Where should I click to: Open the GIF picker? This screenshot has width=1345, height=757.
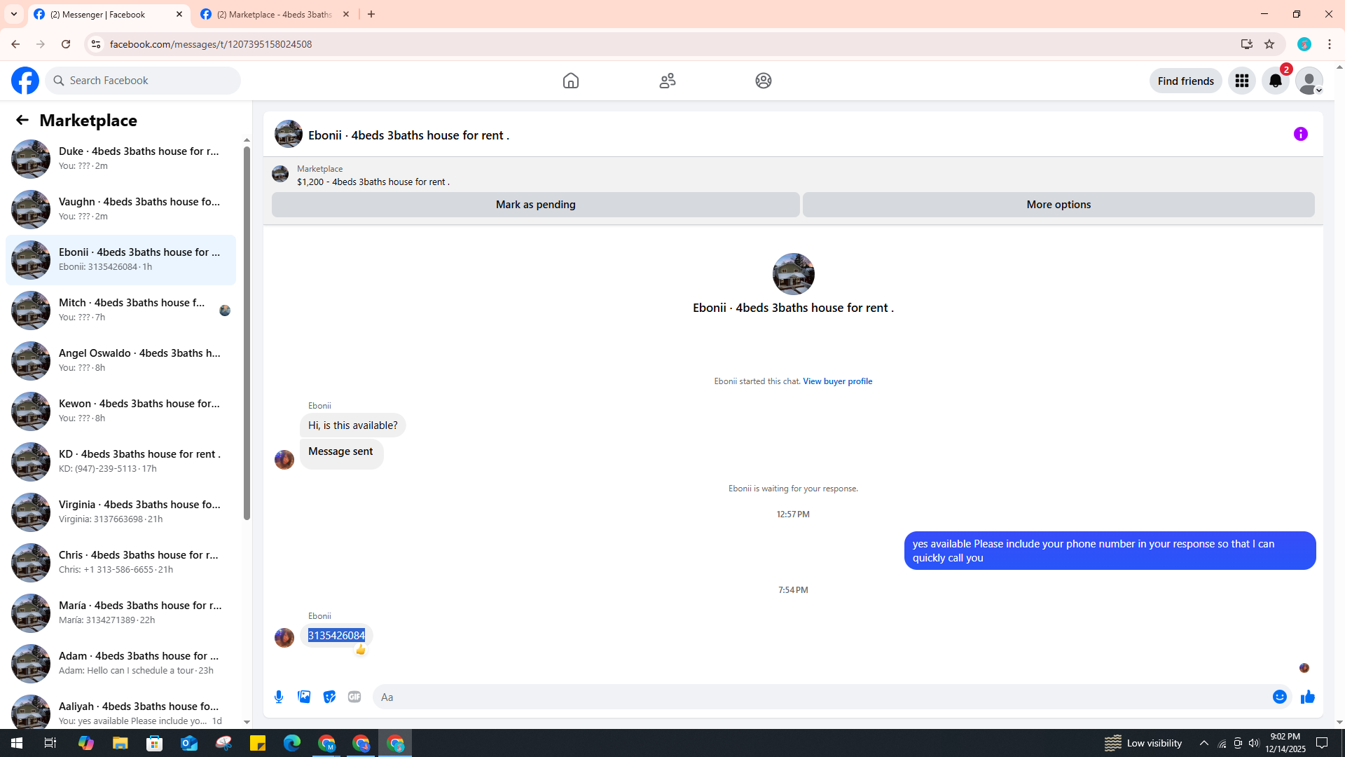click(x=354, y=697)
